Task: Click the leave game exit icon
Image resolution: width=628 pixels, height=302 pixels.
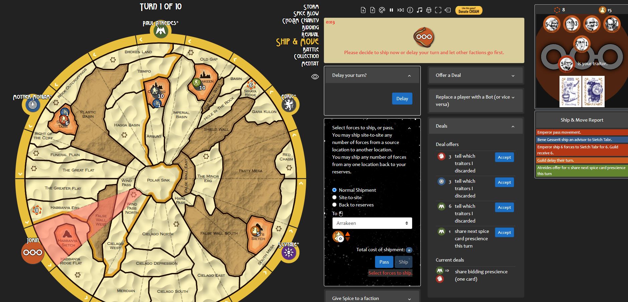Action: point(448,10)
